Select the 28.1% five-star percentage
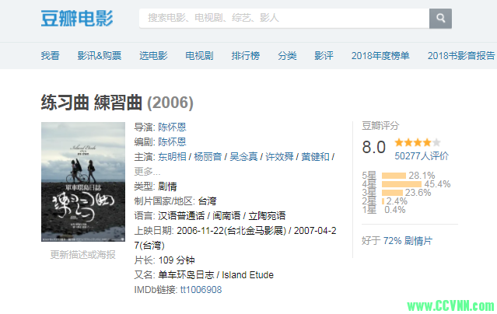Screen dimensions: 497x314 (x=422, y=176)
